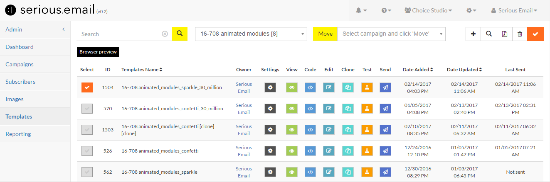Screen dimensions: 550x182
Task: Click the plus add template icon
Action: point(473,34)
